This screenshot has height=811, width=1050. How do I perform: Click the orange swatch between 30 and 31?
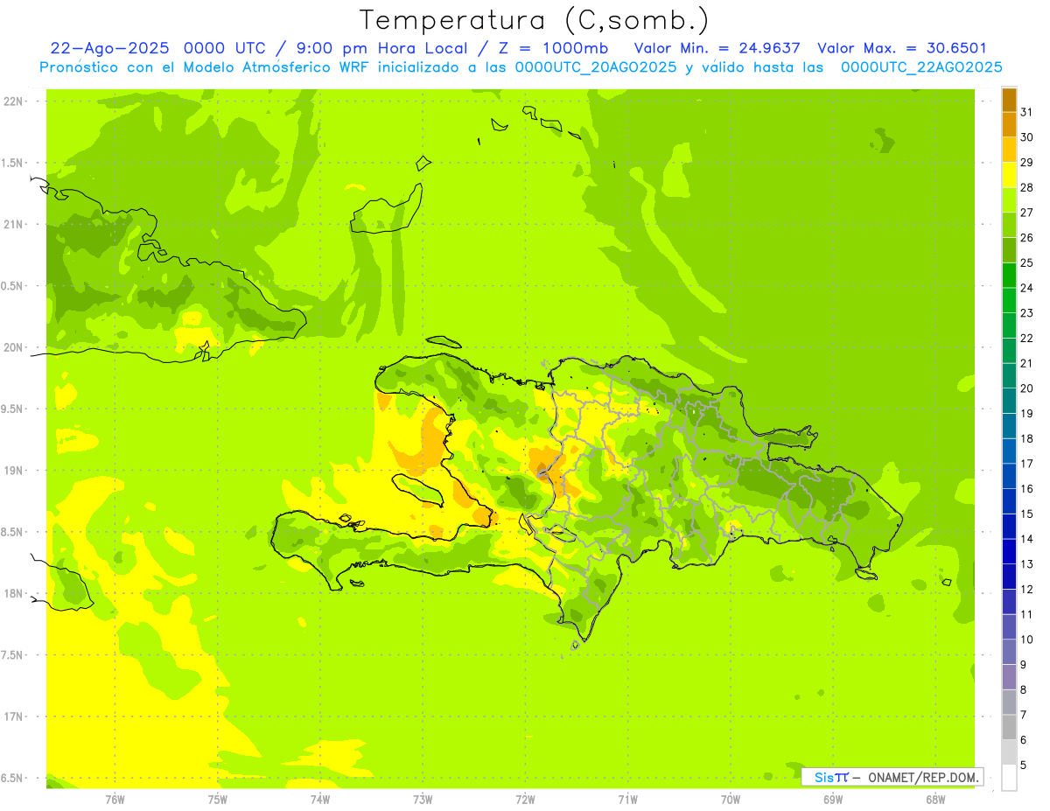click(1009, 124)
